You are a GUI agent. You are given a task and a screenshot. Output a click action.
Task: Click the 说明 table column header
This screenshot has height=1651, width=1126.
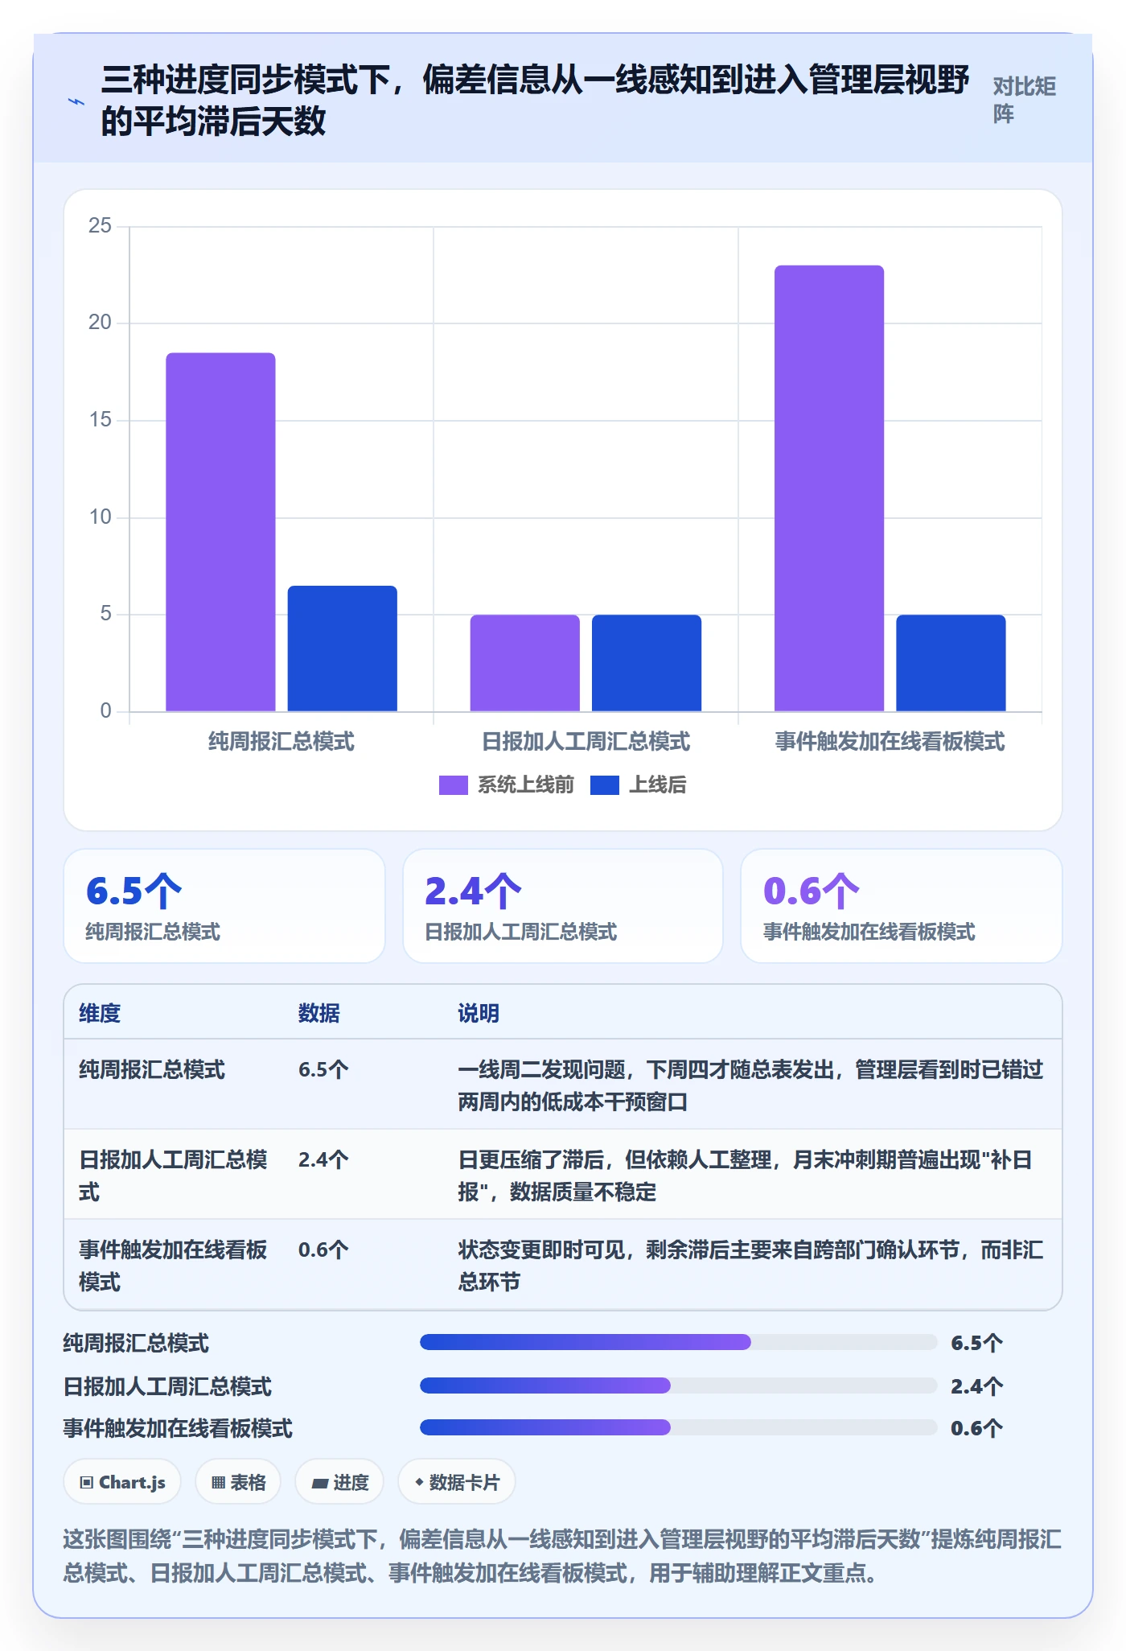tap(479, 1013)
